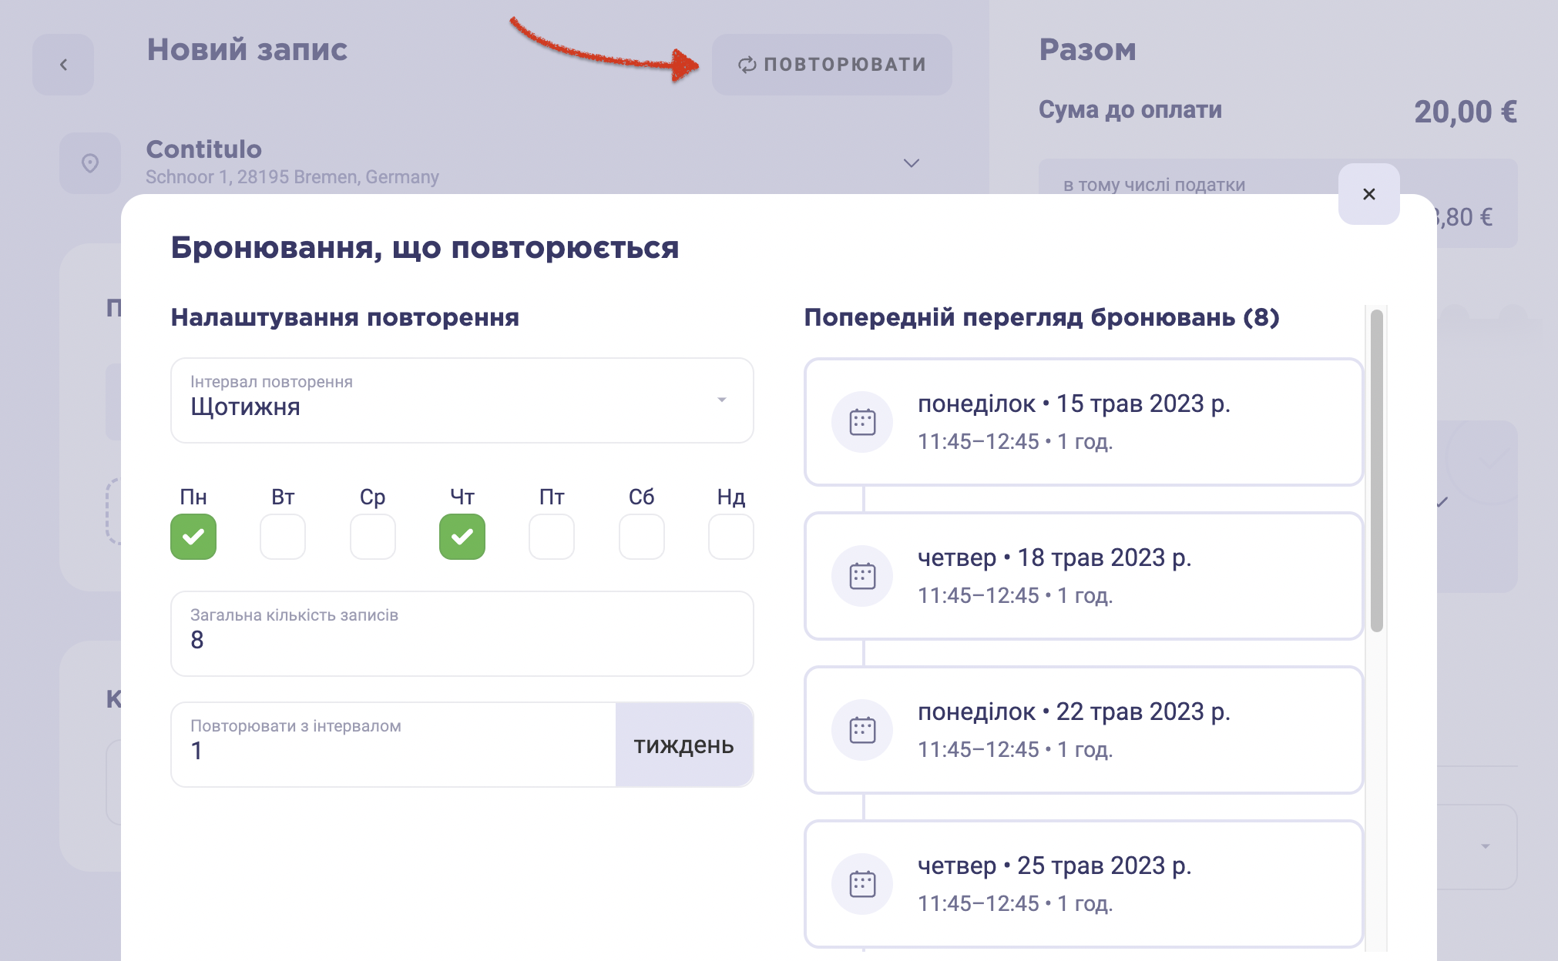The height and width of the screenshot is (961, 1558).
Task: Click the bookings preview scrollbar
Action: [x=1377, y=470]
